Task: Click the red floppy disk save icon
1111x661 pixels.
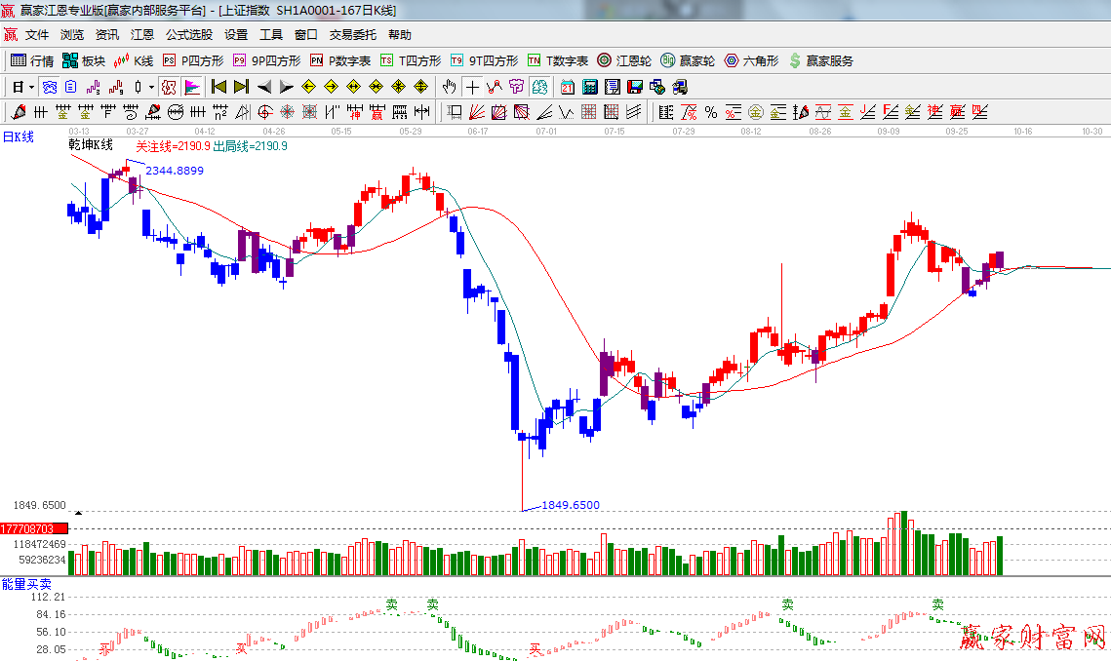Action: pos(635,87)
